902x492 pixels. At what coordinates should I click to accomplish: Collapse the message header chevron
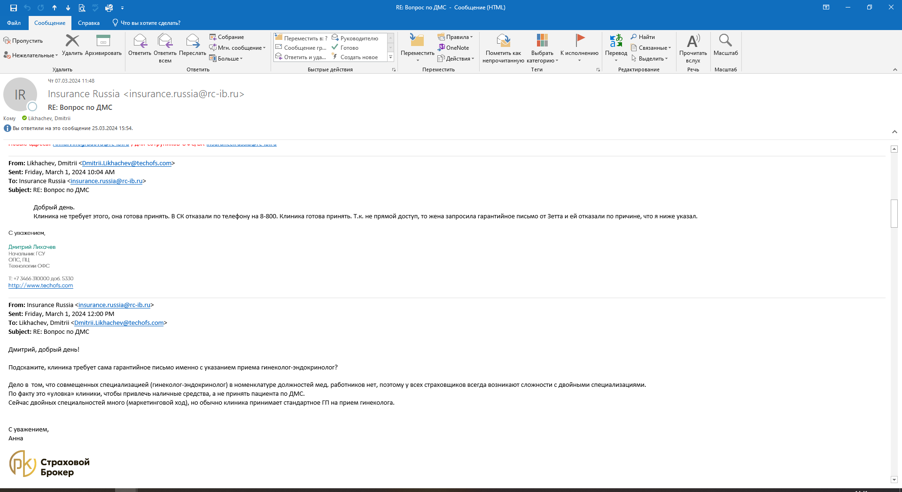tap(894, 132)
